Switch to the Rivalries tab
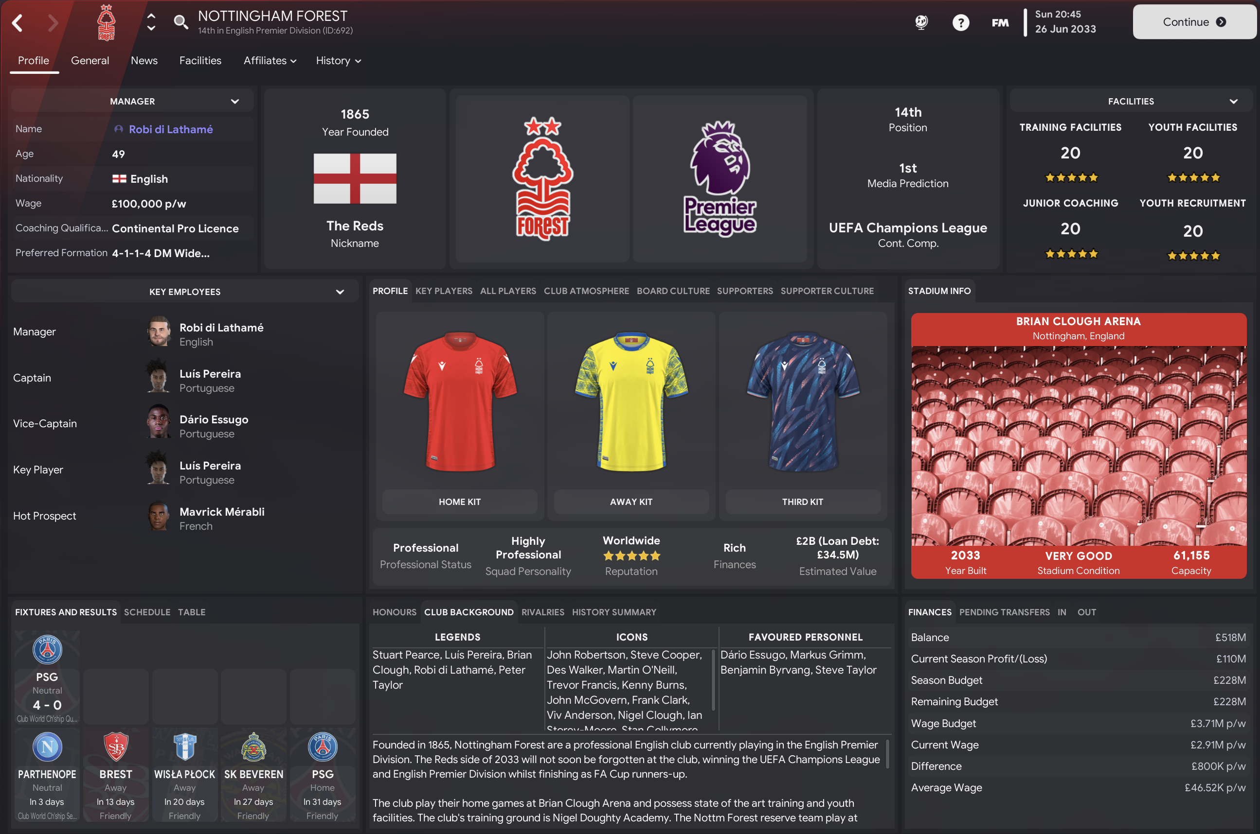The image size is (1260, 834). pos(542,612)
